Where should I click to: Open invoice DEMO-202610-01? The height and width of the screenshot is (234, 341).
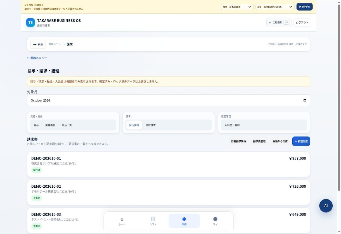169,164
